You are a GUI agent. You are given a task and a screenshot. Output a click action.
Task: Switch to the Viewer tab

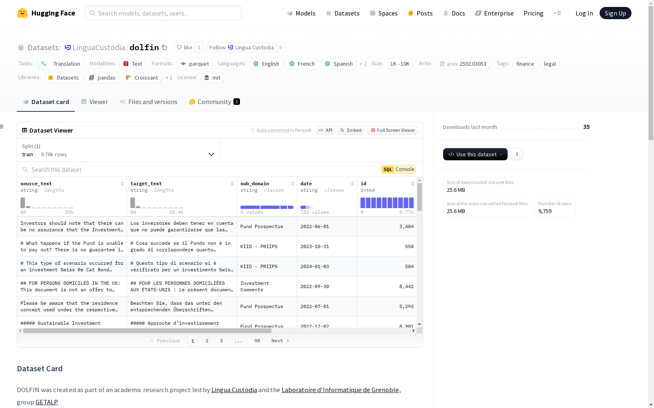coord(94,102)
